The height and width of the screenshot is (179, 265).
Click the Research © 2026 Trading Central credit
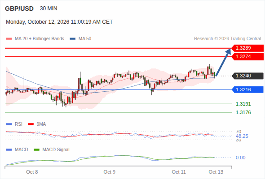227,39
